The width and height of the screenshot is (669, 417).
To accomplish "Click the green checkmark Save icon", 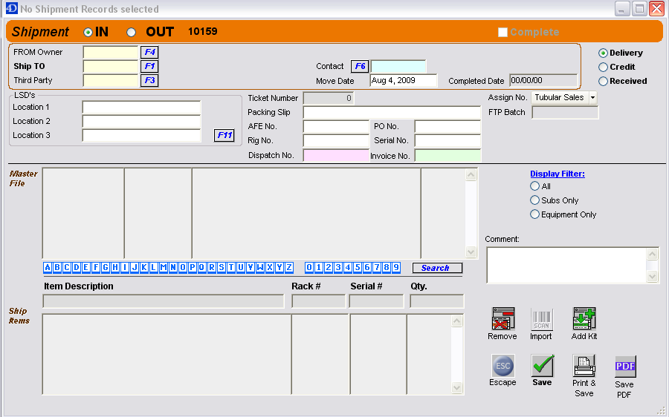I will (542, 366).
